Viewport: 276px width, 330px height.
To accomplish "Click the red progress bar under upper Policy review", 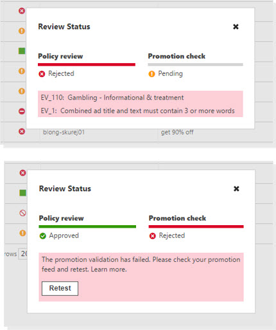I will (x=87, y=64).
